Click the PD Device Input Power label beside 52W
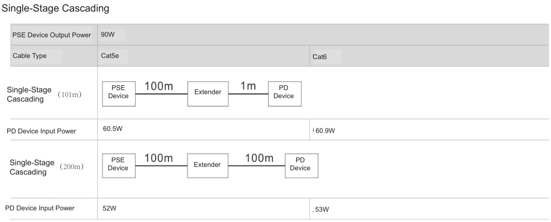551x222 pixels. (x=40, y=208)
